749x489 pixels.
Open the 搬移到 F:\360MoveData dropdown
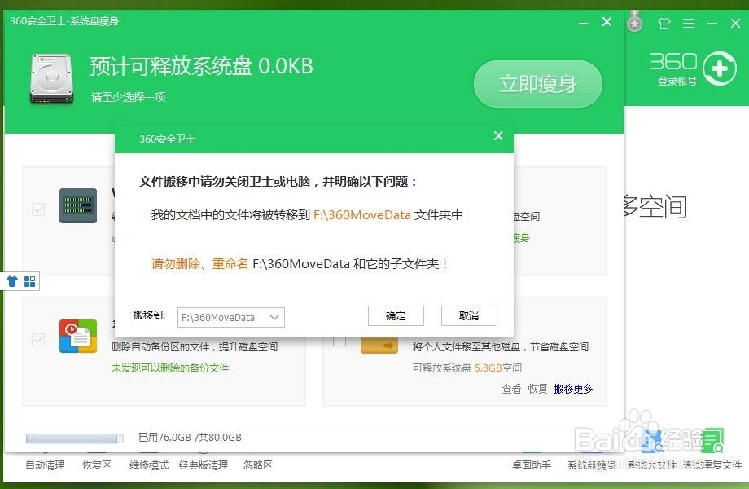[230, 317]
